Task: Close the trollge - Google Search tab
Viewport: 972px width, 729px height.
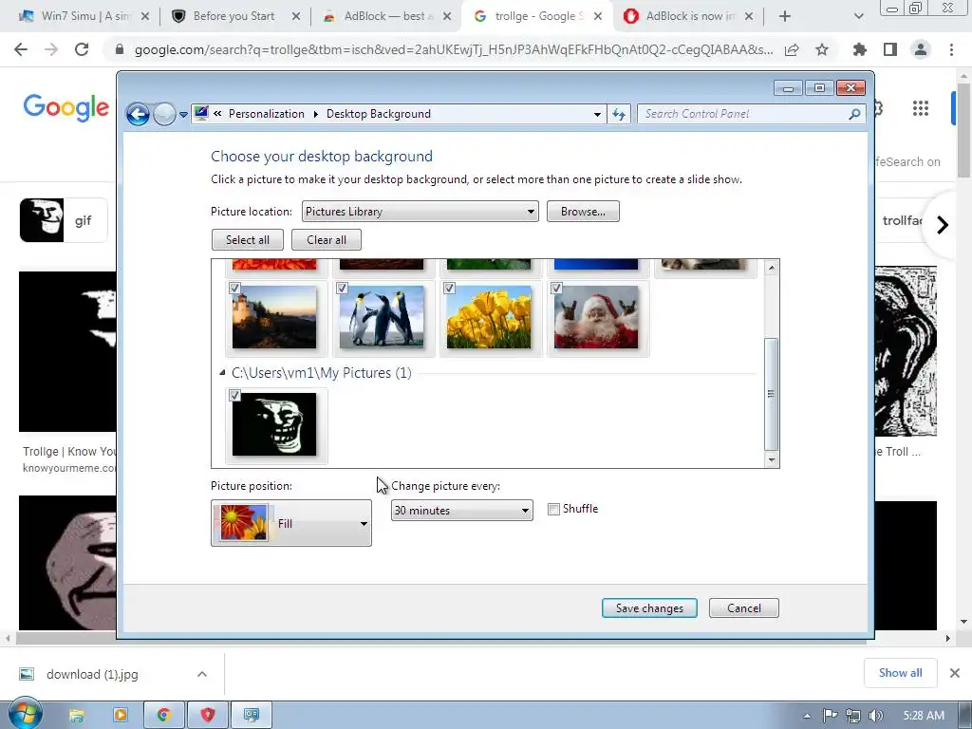Action: (598, 16)
